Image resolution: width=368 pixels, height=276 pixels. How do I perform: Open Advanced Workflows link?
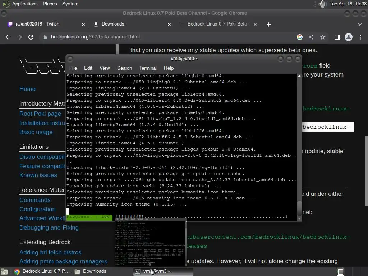click(x=42, y=218)
